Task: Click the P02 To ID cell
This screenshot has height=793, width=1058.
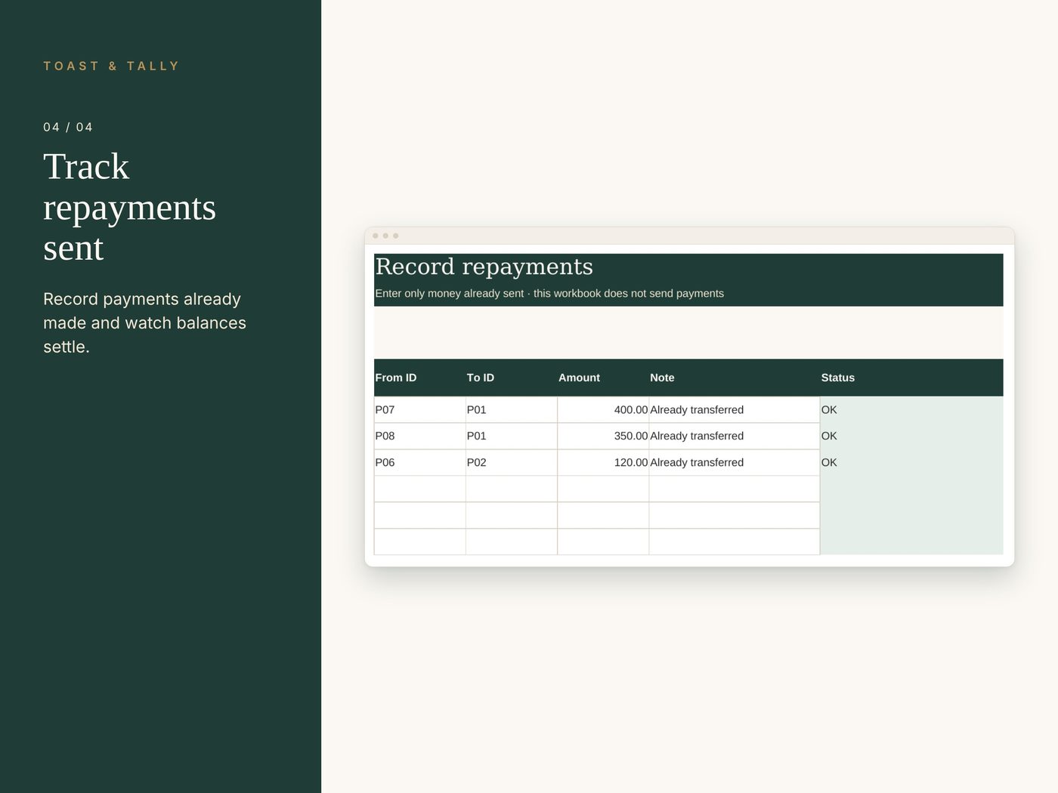Action: tap(512, 463)
